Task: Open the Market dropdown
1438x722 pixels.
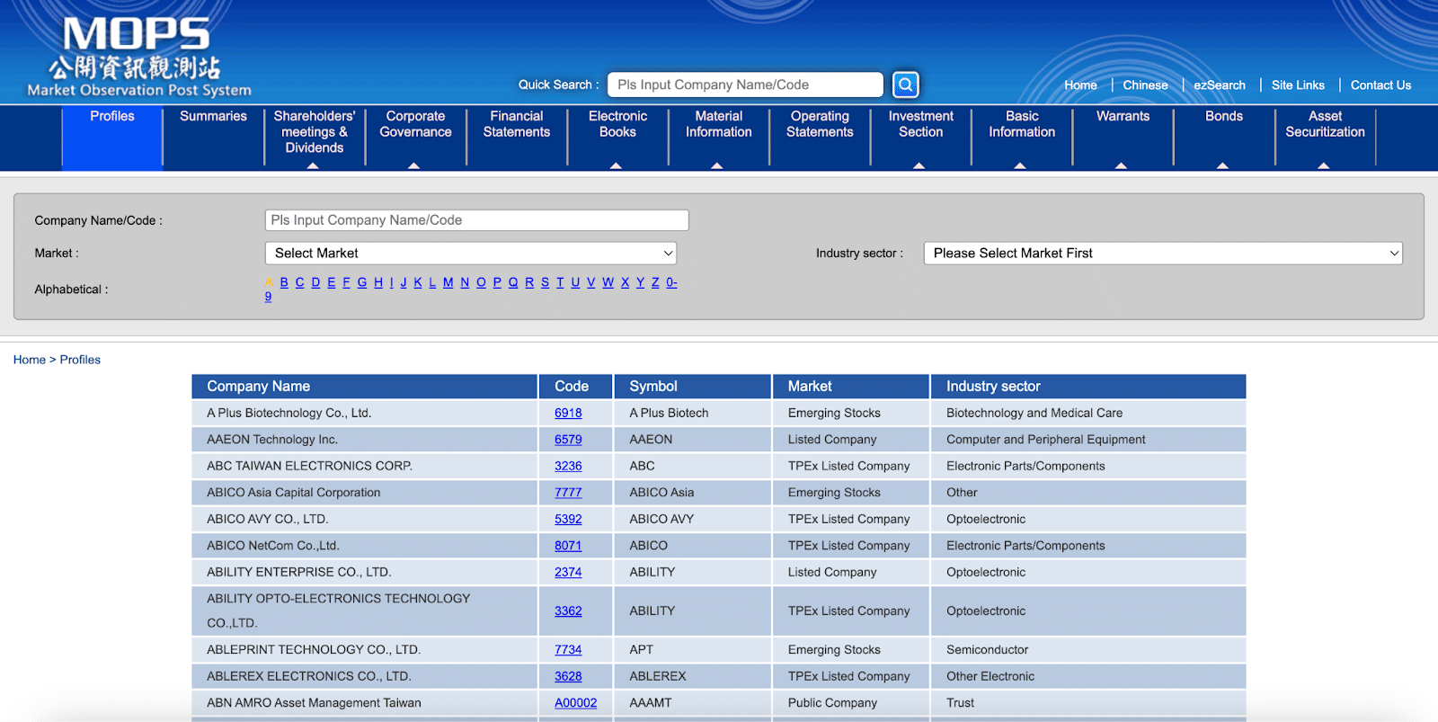Action: pos(470,254)
